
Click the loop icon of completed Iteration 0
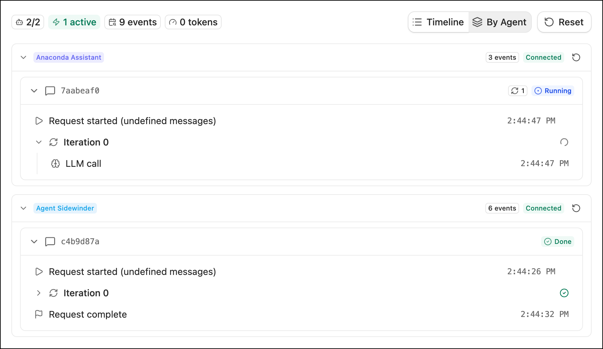click(x=53, y=293)
